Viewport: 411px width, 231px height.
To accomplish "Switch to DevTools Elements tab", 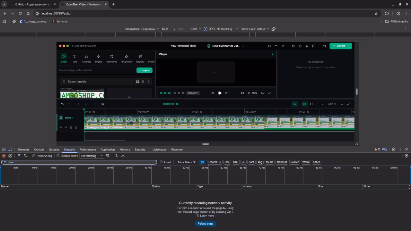I will pyautogui.click(x=23, y=150).
